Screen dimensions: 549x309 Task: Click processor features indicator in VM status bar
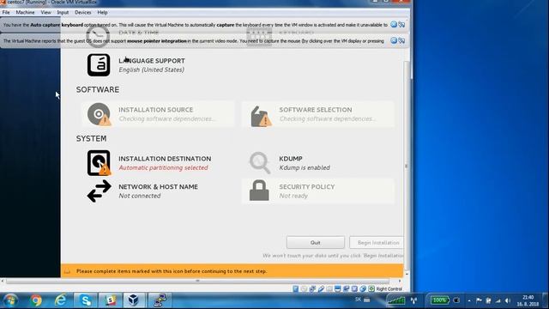(x=354, y=289)
